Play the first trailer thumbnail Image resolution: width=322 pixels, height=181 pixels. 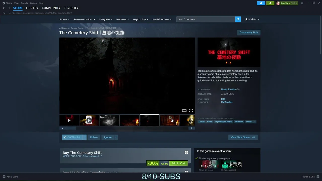(69, 120)
